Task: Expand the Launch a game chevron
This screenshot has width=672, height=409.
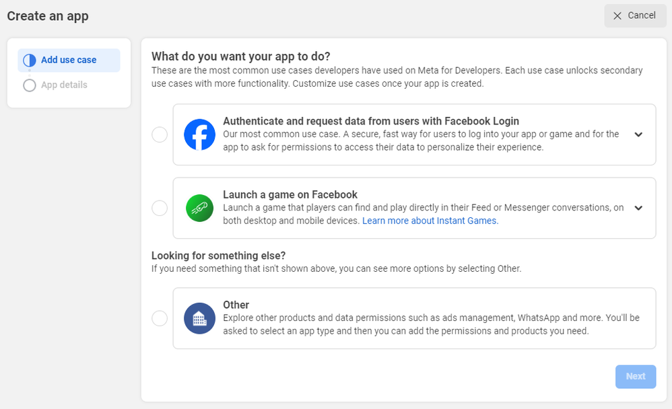Action: click(x=638, y=208)
